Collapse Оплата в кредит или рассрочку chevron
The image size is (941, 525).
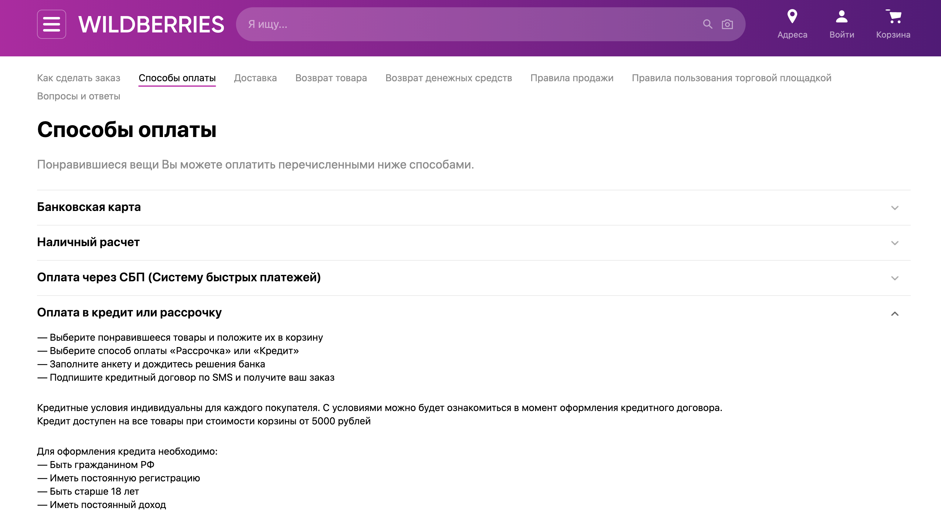tap(894, 313)
